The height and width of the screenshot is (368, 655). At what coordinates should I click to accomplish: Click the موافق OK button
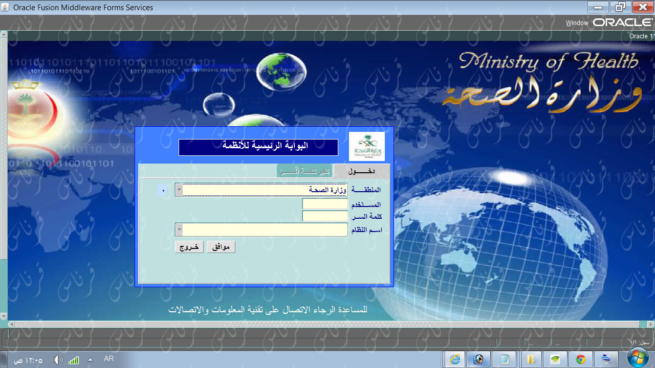(221, 247)
